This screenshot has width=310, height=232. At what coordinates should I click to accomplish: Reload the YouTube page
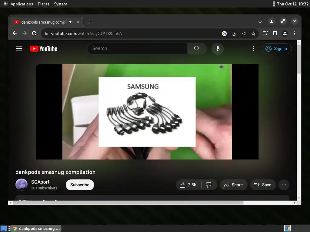[x=34, y=33]
